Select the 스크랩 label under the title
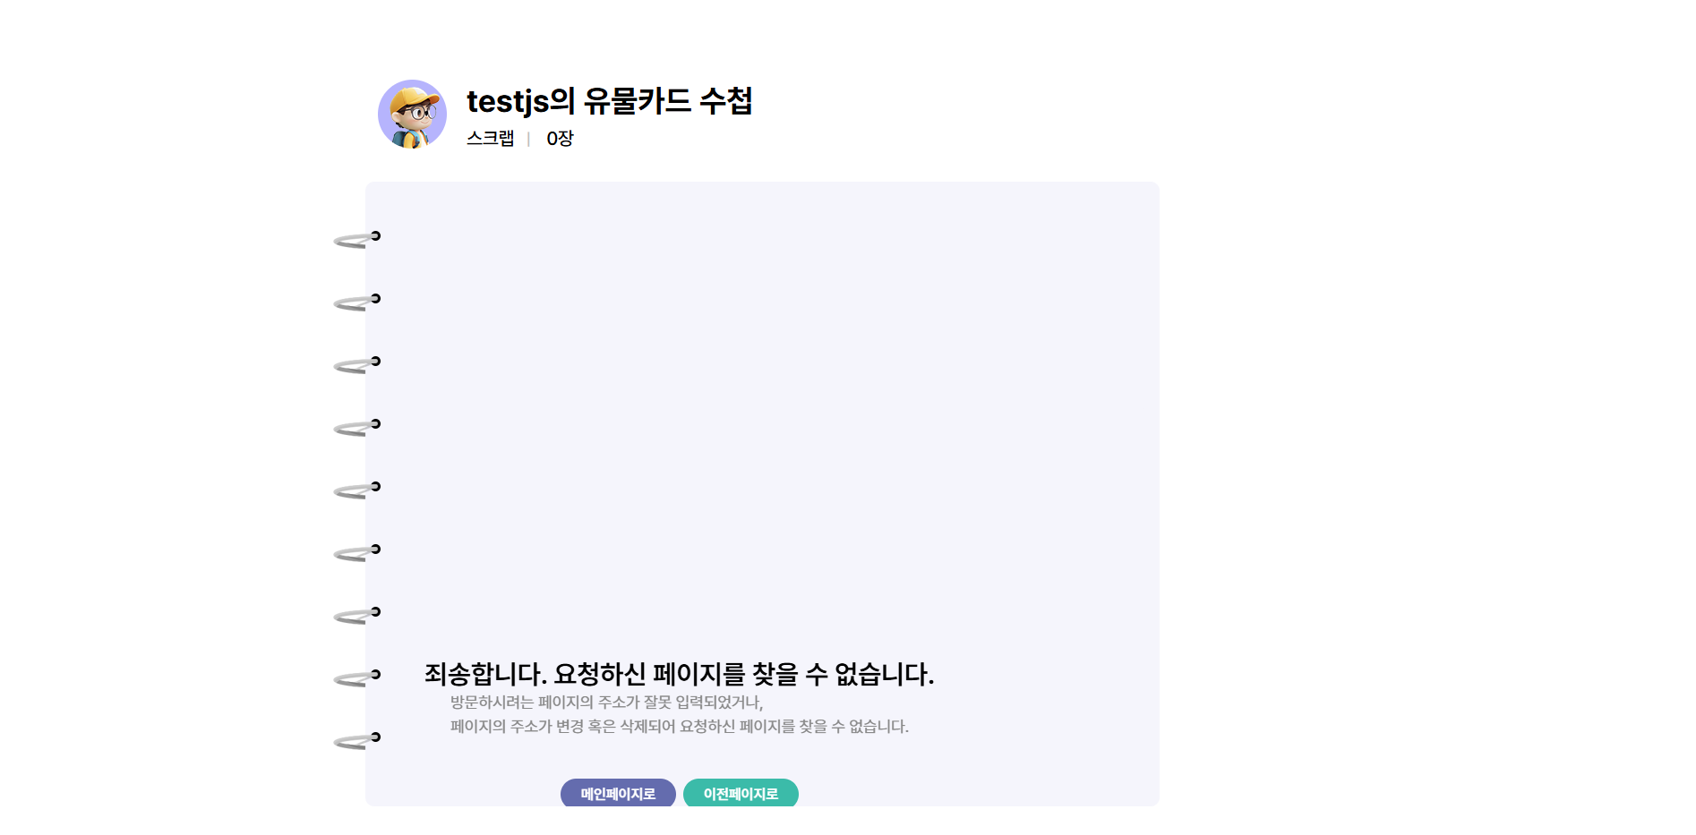The image size is (1696, 835). [x=491, y=138]
